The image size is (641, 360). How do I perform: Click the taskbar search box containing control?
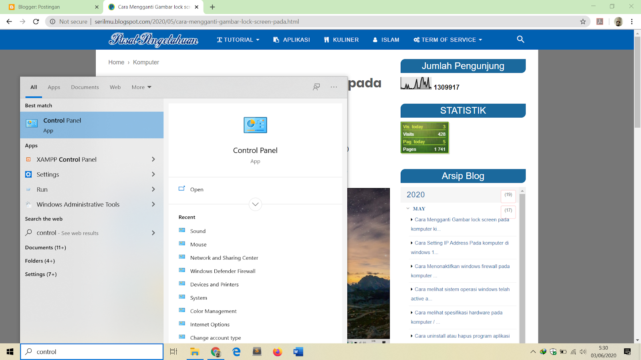coord(92,352)
